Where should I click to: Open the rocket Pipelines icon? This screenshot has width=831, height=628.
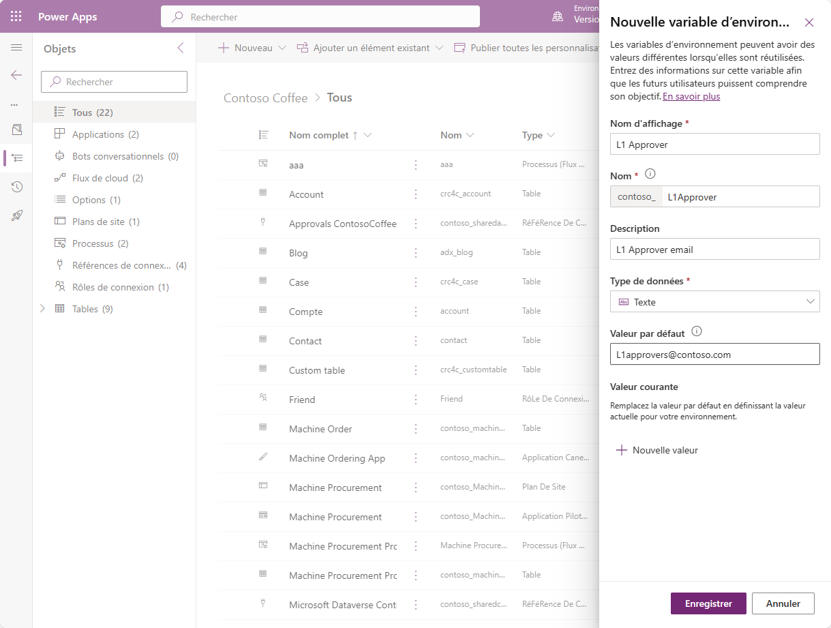point(16,215)
